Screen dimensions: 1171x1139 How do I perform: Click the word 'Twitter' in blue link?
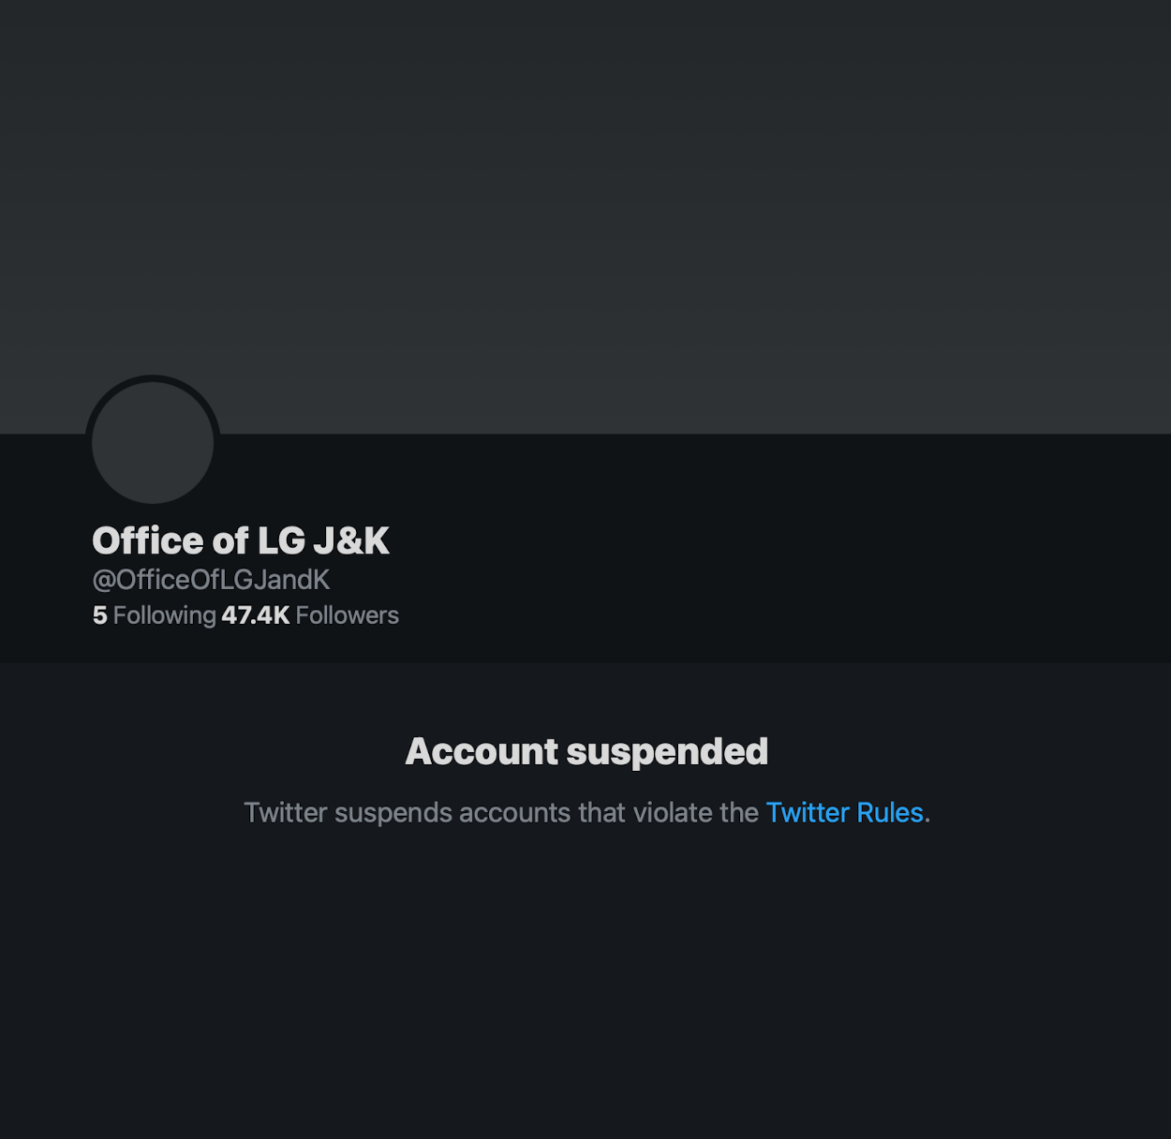pyautogui.click(x=808, y=812)
